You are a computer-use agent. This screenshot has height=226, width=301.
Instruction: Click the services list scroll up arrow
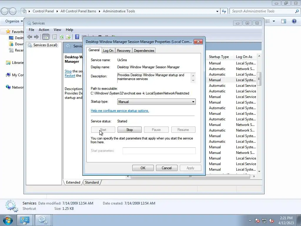click(x=259, y=56)
